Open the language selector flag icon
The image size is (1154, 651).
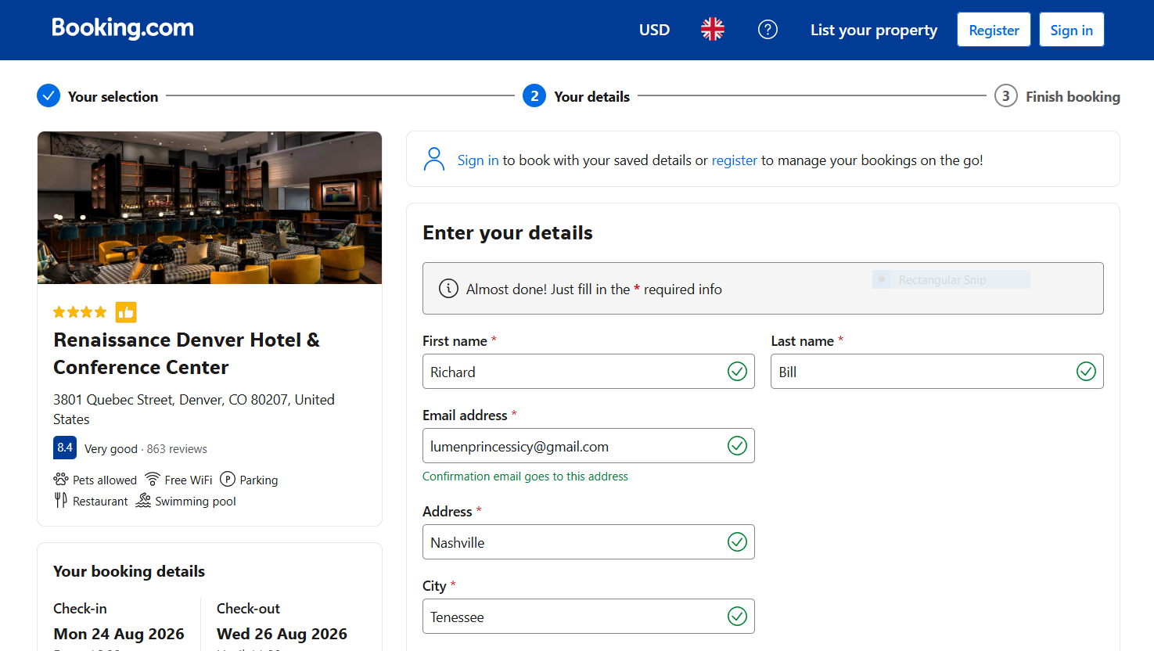(712, 30)
